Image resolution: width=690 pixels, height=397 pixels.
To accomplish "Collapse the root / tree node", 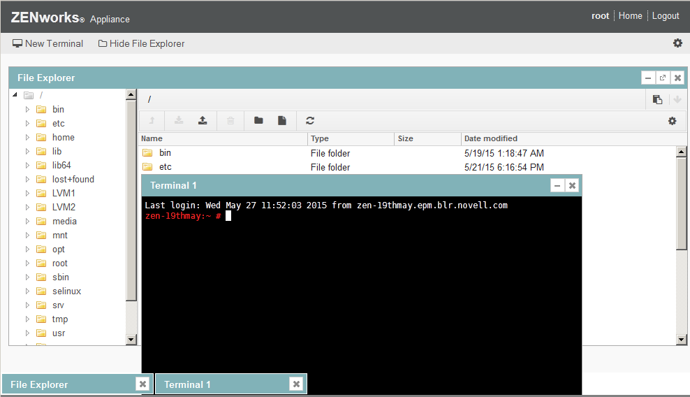I will (15, 95).
